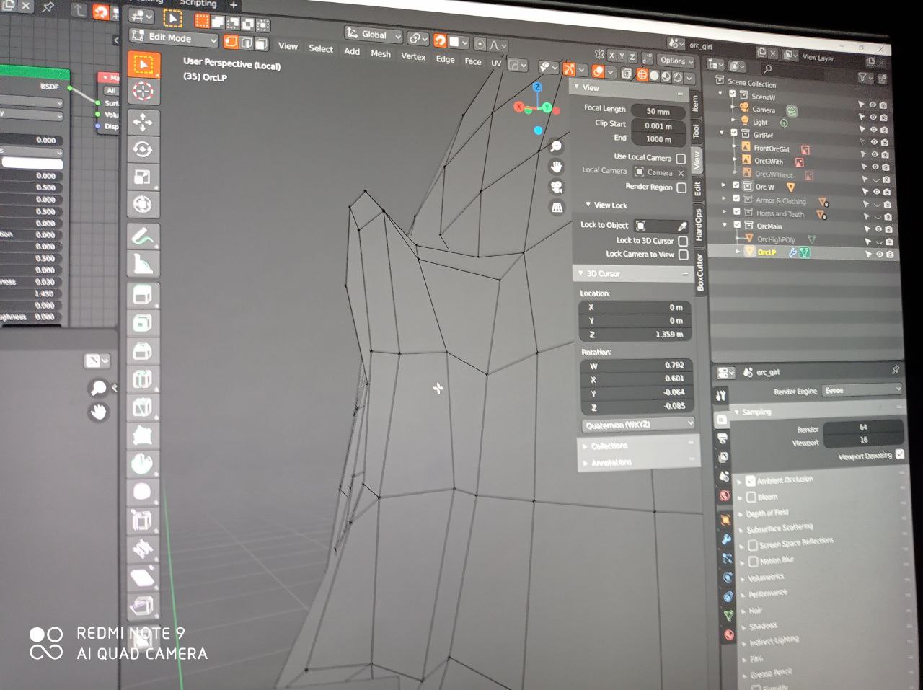The width and height of the screenshot is (923, 690).
Task: Open the Options dropdown
Action: 676,61
